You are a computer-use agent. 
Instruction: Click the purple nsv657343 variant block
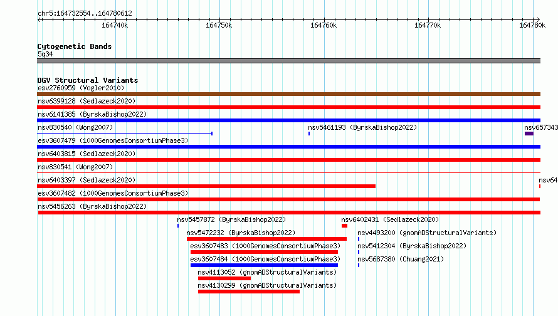[529, 134]
